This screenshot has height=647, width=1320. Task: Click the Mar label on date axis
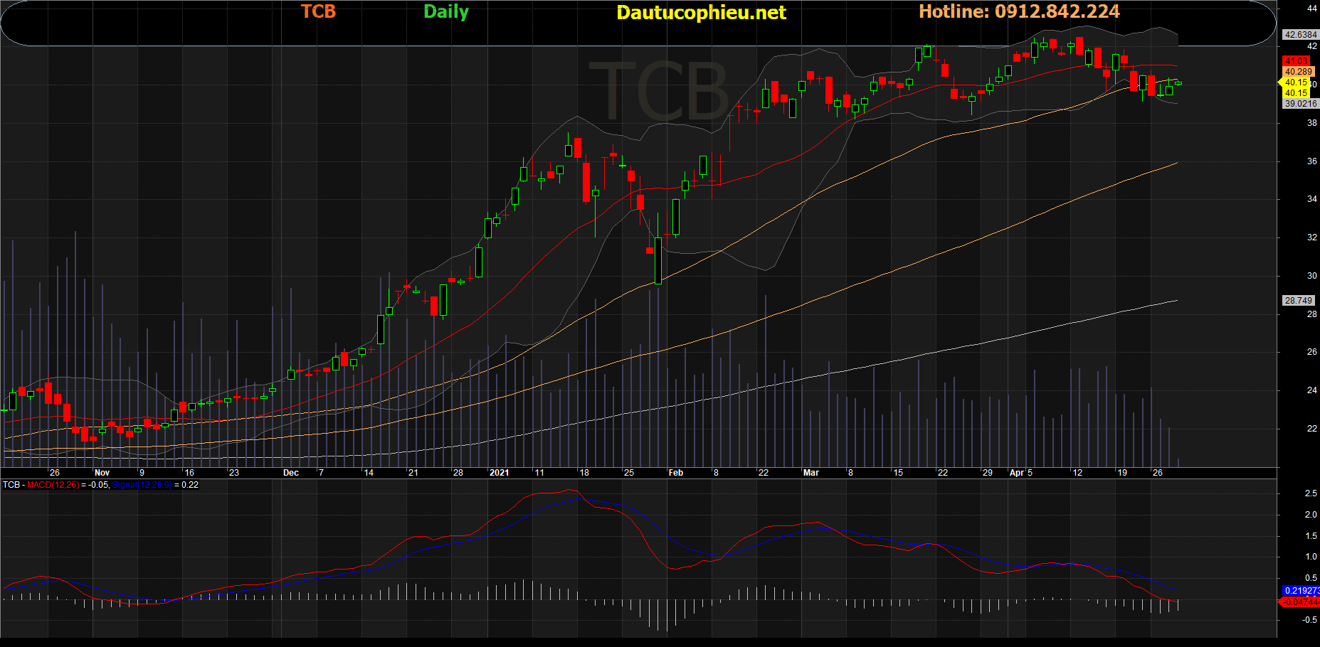pyautogui.click(x=811, y=473)
